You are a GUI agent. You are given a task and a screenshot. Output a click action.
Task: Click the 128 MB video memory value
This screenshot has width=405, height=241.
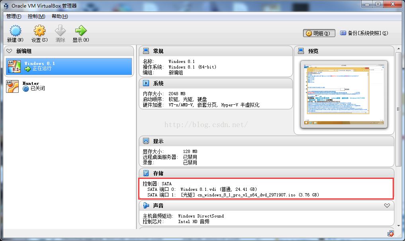pyautogui.click(x=190, y=151)
